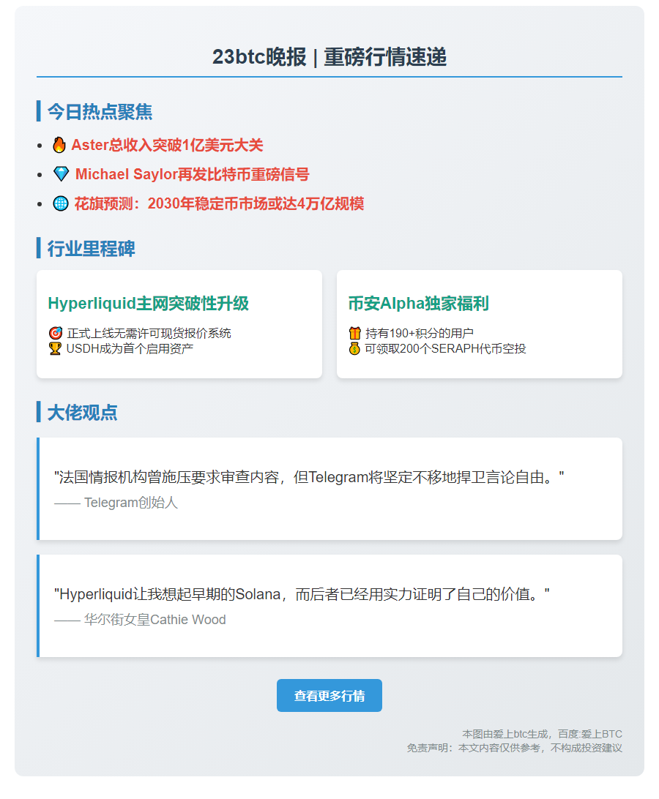Click the Telegram创始人 quote attribution
Image resolution: width=659 pixels, height=799 pixels.
[117, 503]
